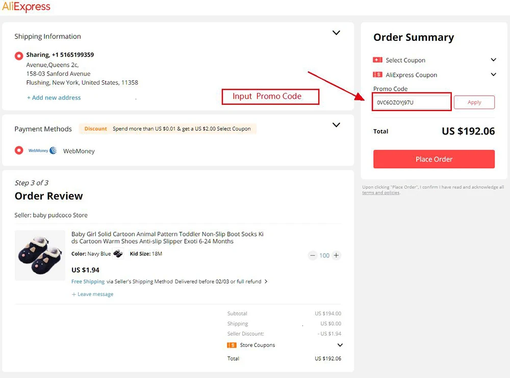Click the Order Review total US $192.06
Viewport: 510px width, 378px height.
click(x=328, y=359)
